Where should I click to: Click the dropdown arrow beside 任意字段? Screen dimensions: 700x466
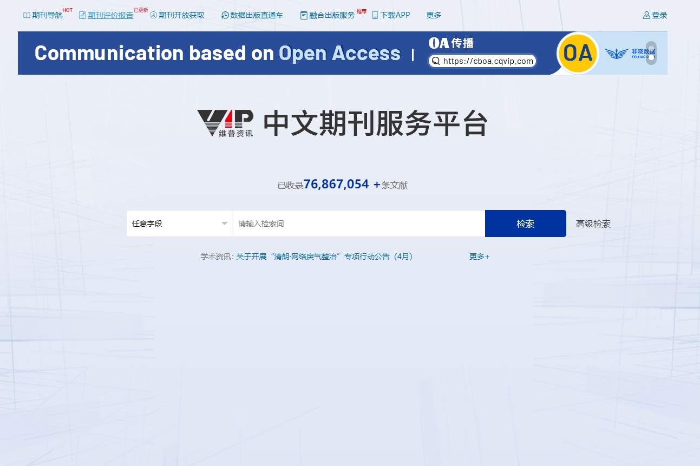point(225,224)
